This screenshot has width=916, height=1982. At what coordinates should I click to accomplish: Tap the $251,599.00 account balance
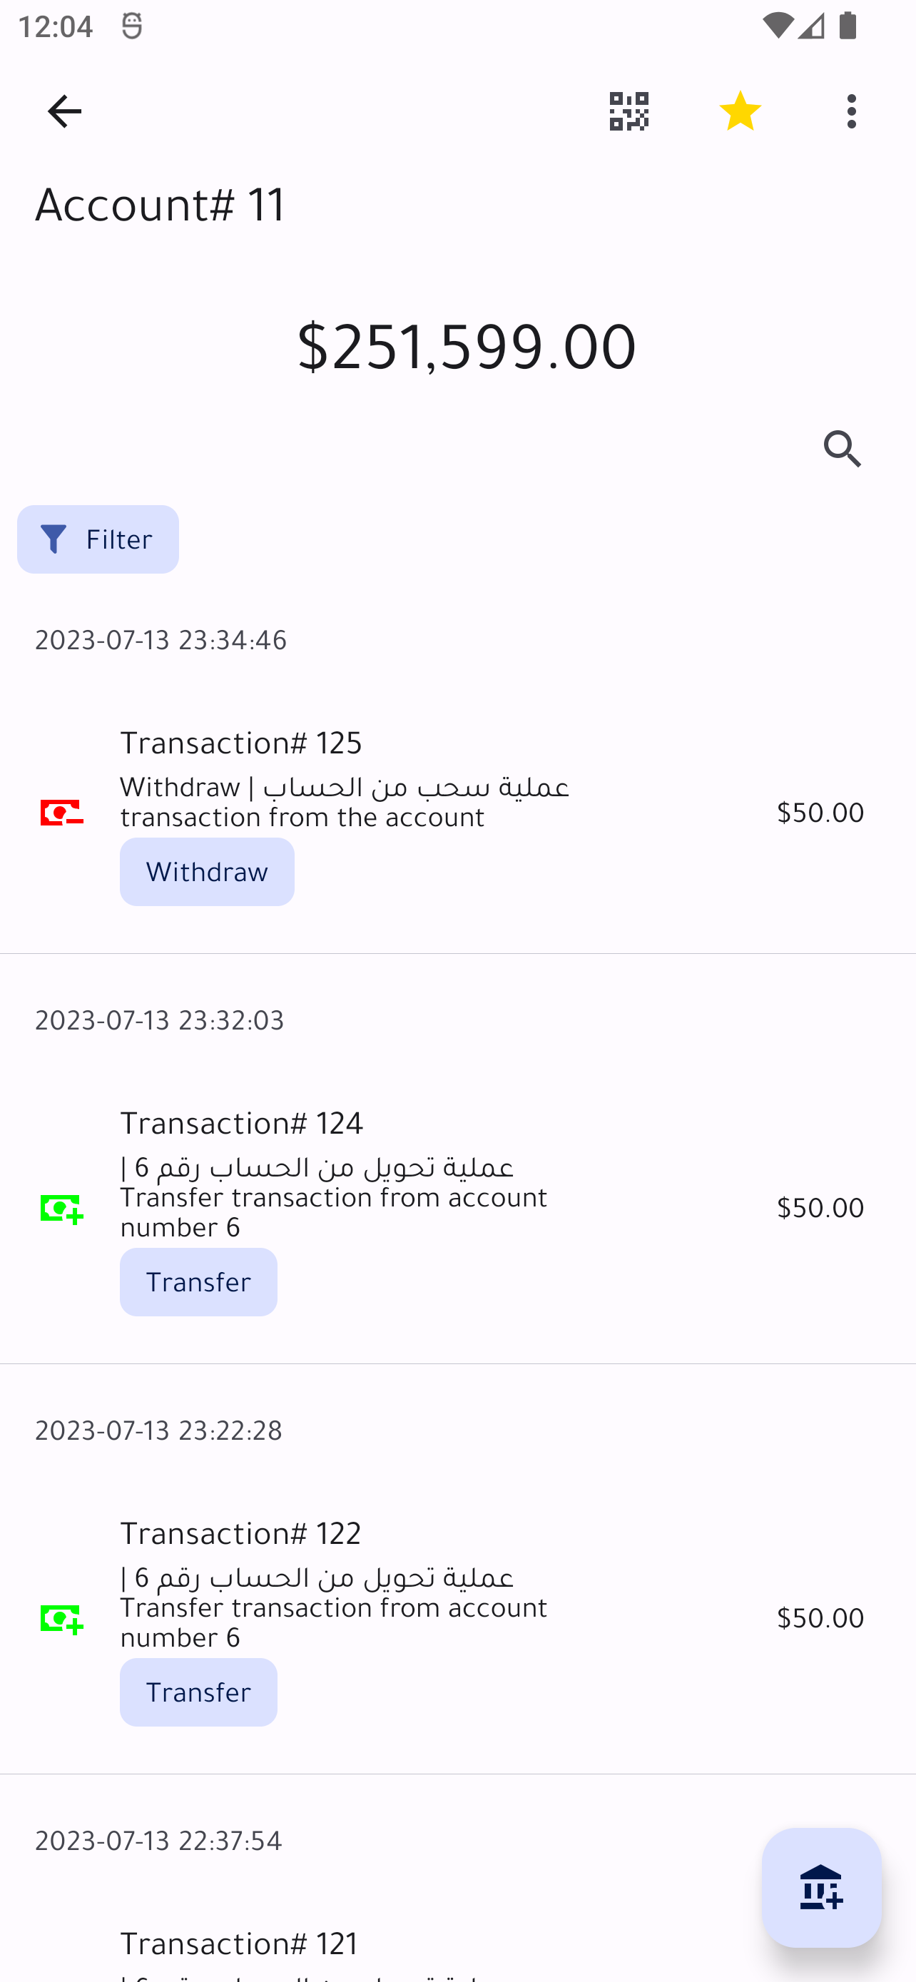click(x=466, y=346)
